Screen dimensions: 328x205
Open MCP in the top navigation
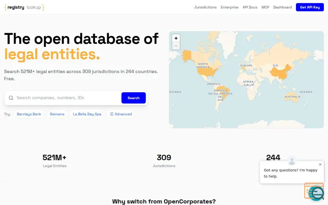[x=265, y=7]
